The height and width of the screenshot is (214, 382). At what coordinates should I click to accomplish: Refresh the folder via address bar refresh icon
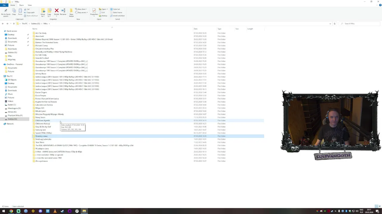335,23
